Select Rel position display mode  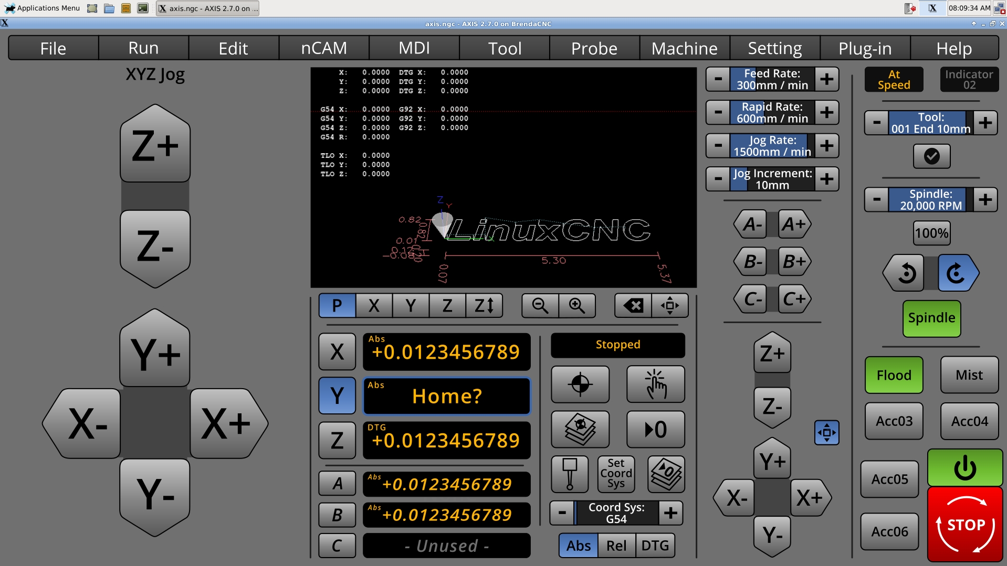point(616,546)
